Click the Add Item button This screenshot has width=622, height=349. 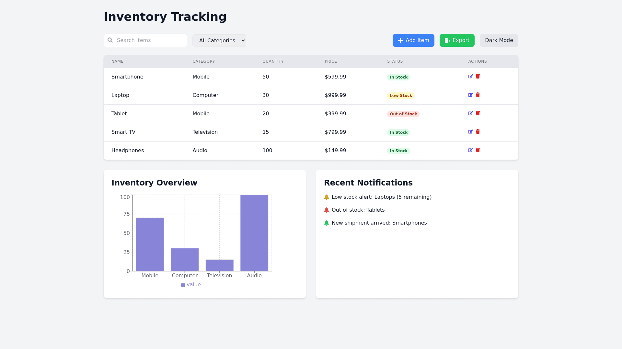(413, 40)
